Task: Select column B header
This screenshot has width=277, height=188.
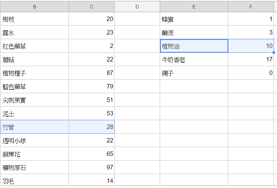Action: pos(35,7)
